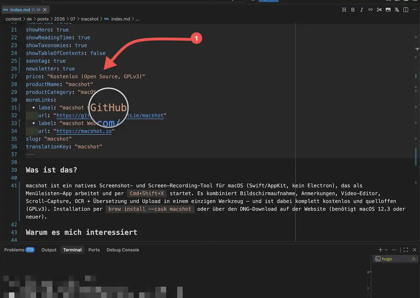The image size is (420, 298).
Task: Split the editor with the split-pane icon
Action: [x=406, y=10]
